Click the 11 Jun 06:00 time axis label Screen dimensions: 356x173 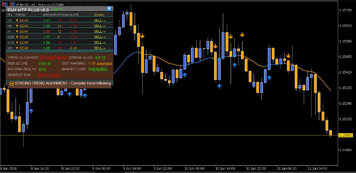(287, 169)
